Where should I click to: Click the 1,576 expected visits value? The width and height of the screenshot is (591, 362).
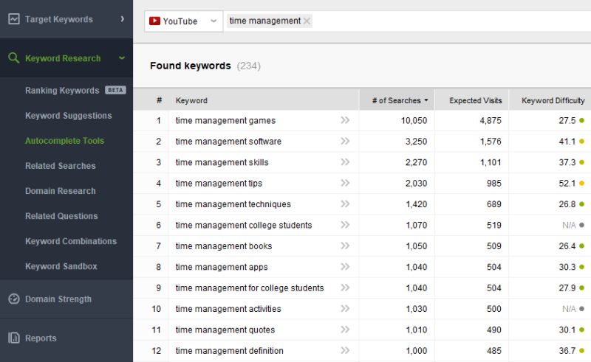click(491, 142)
